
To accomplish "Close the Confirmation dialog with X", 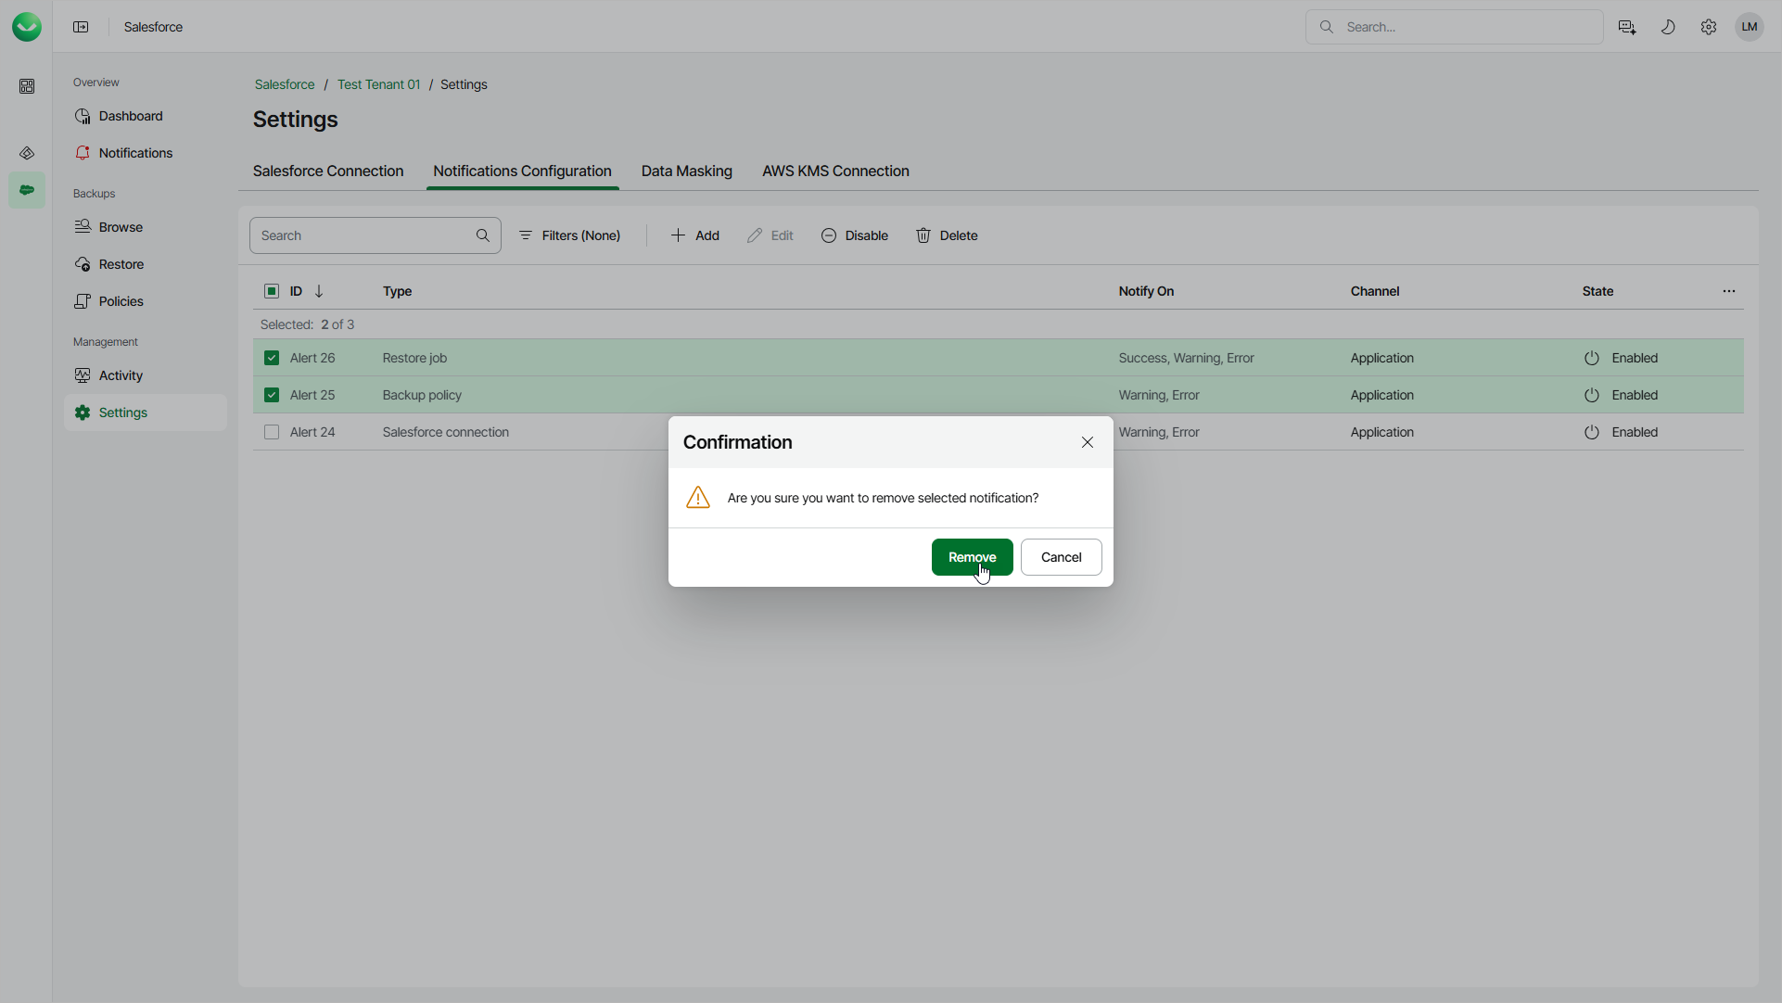I will pos(1088,442).
